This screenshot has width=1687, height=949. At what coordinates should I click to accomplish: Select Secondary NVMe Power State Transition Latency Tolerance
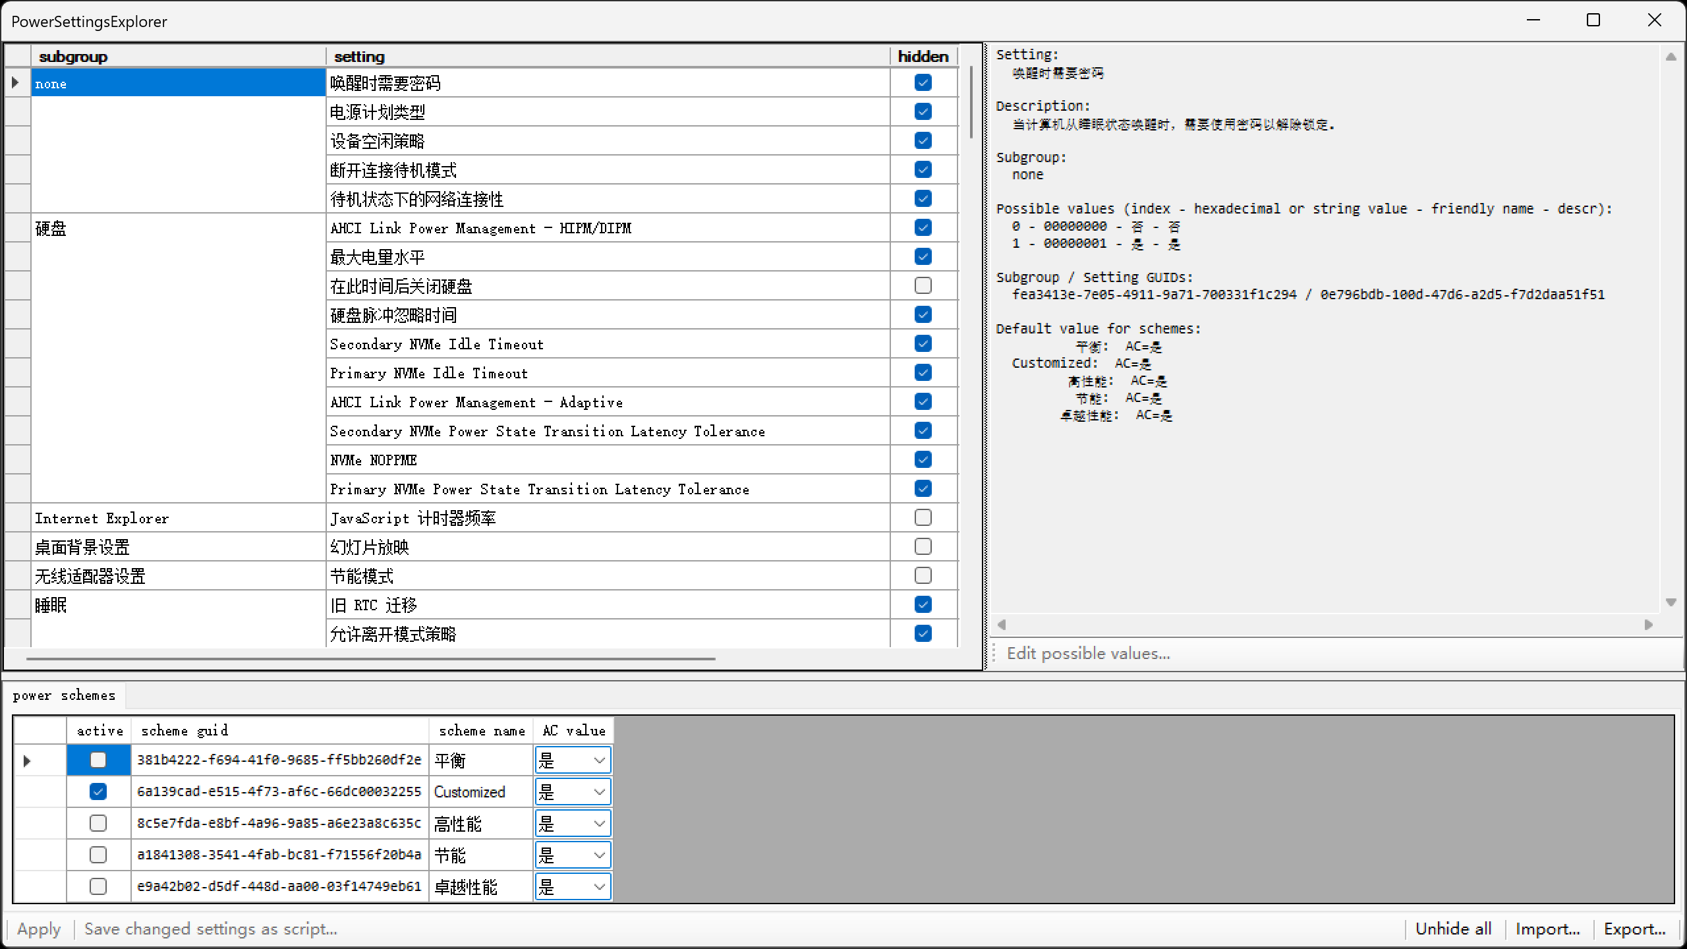[608, 431]
